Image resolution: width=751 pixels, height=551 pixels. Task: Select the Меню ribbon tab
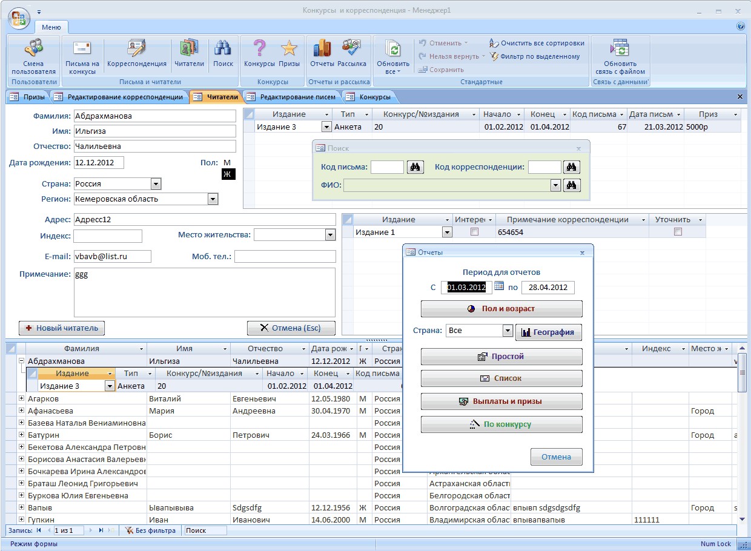pyautogui.click(x=51, y=27)
